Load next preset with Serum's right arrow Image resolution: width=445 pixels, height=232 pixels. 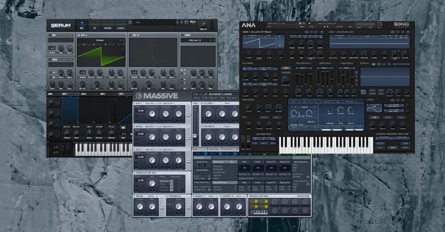coord(181,22)
